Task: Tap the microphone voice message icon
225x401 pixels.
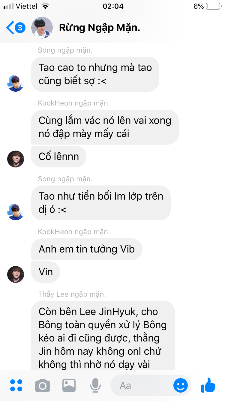Action: pos(95,385)
